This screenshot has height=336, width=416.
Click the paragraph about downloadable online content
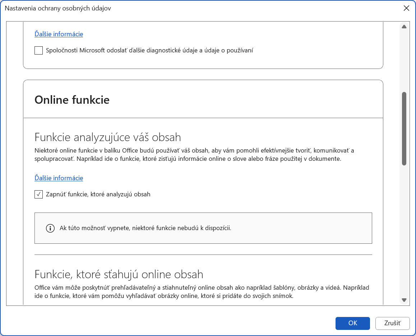201,292
